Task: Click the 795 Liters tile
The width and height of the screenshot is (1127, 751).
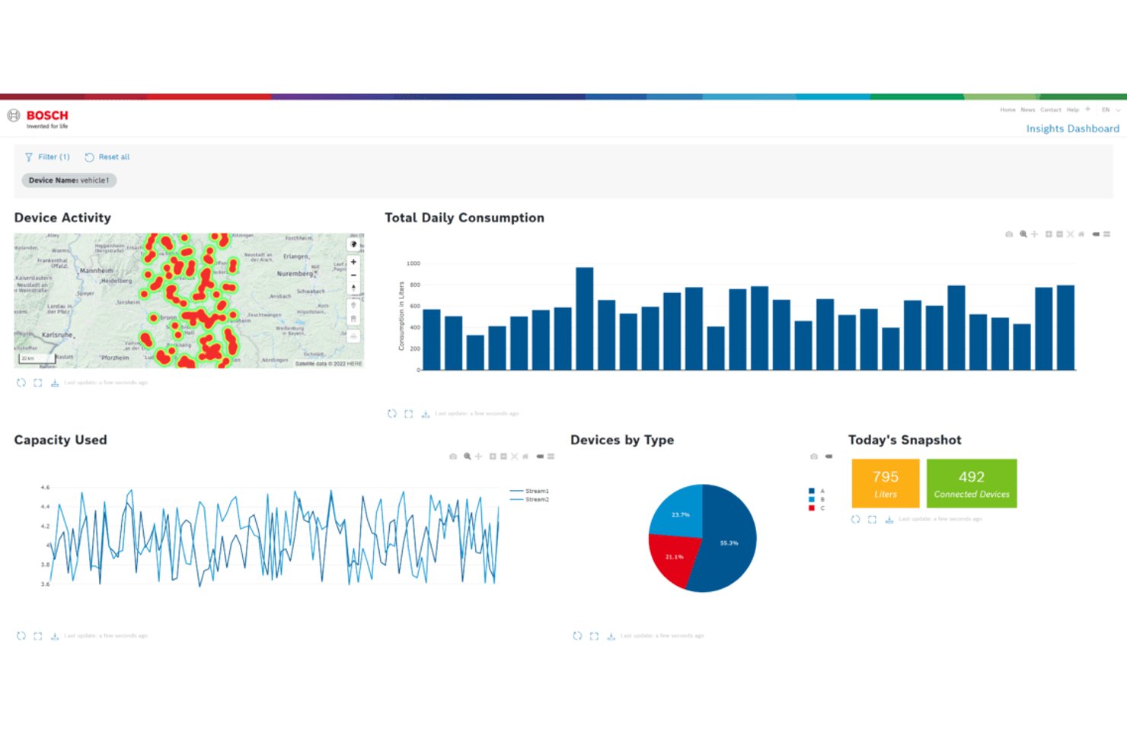Action: point(886,483)
